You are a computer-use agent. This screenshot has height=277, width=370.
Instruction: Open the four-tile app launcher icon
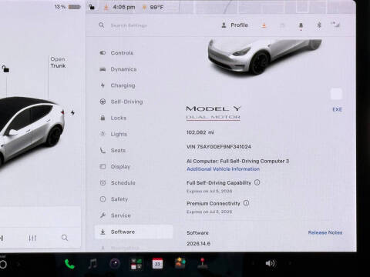[x=136, y=264]
